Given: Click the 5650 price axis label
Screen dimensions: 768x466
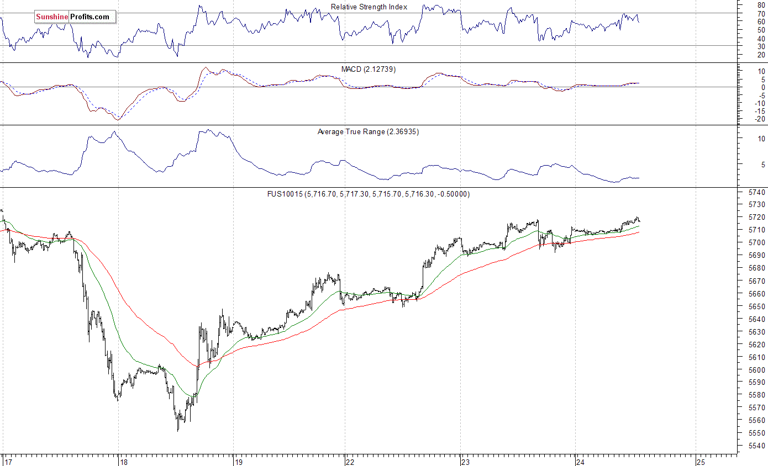Looking at the screenshot, I should [x=756, y=306].
